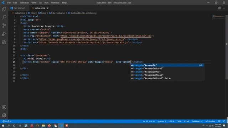Open the jquery.min.js link on line 8
This screenshot has height=128, width=228.
coord(82,39)
